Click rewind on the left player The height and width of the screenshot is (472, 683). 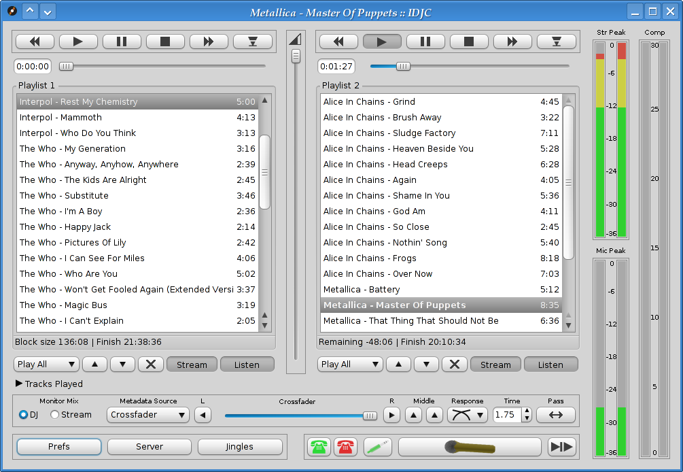(35, 41)
